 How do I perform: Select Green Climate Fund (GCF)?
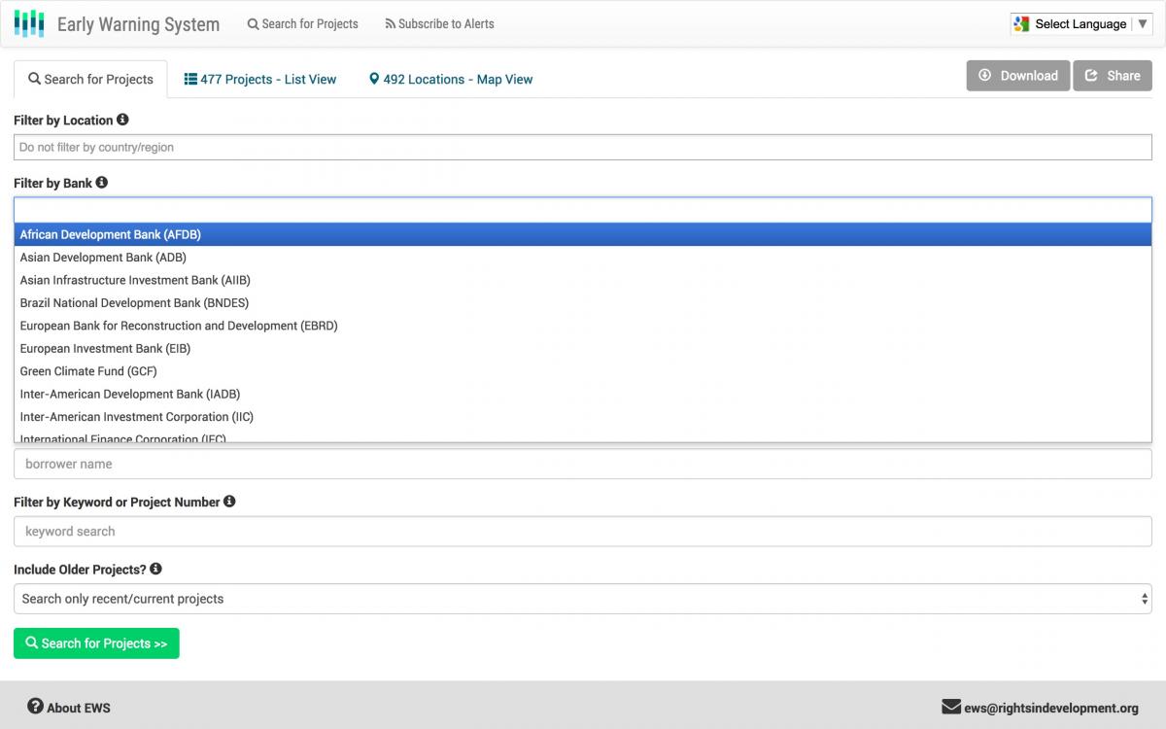tap(583, 371)
